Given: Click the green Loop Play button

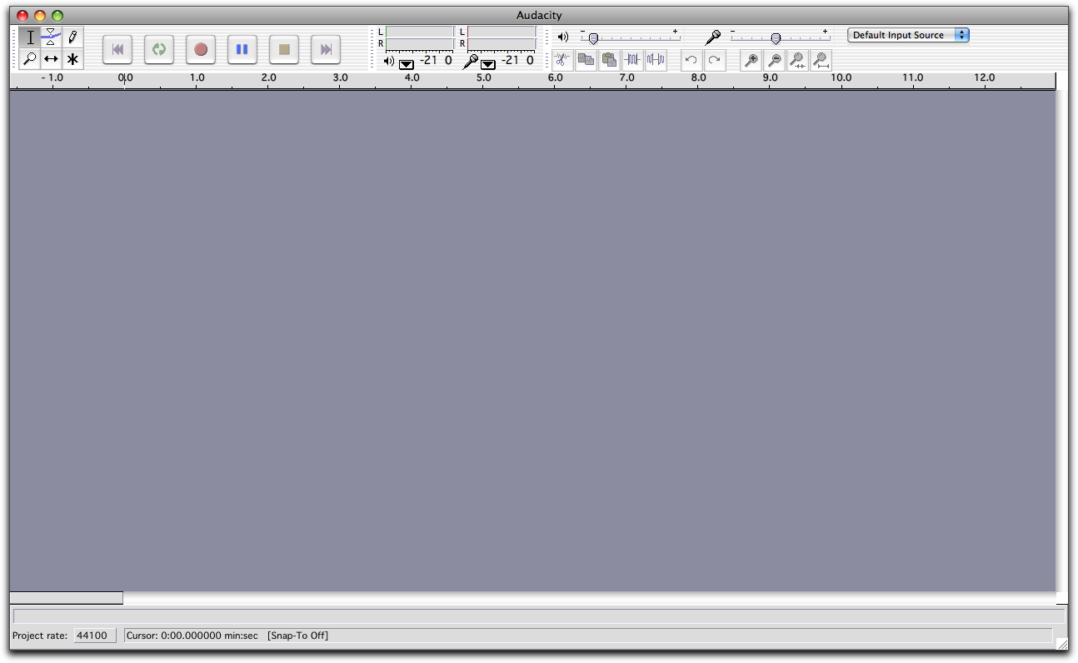Looking at the screenshot, I should pyautogui.click(x=159, y=50).
